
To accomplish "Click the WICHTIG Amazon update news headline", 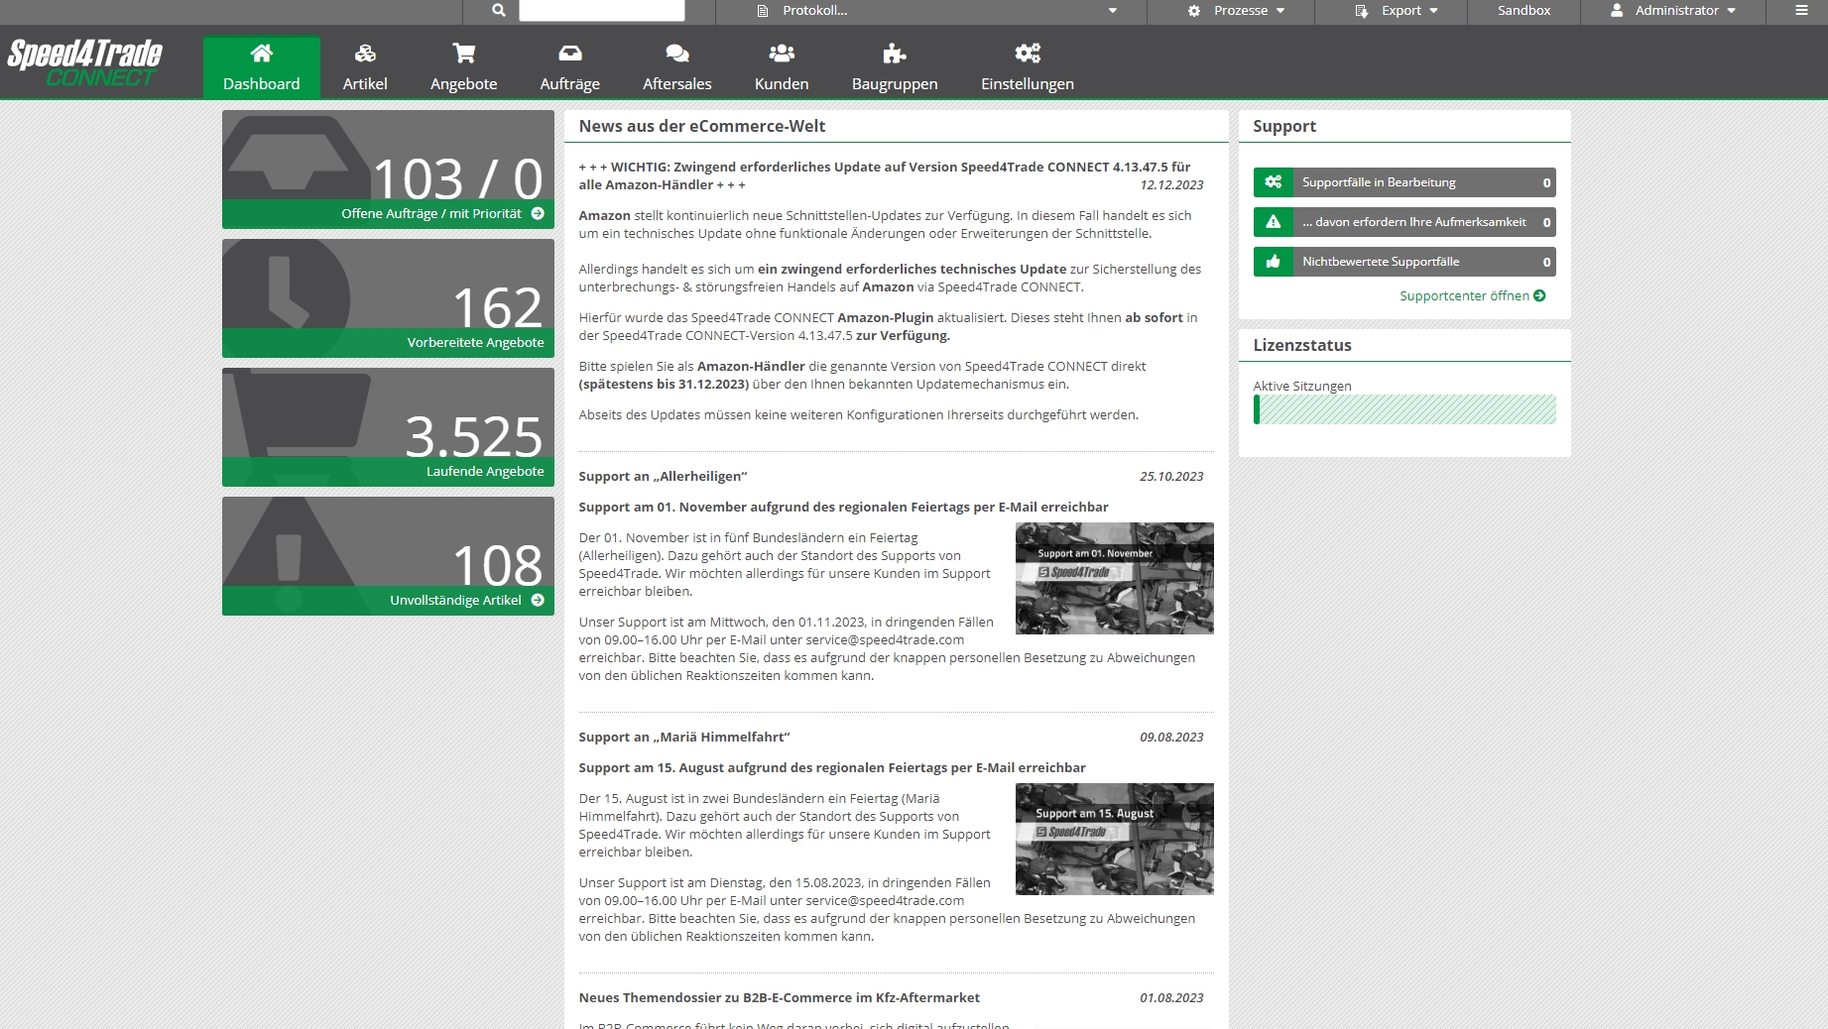I will [x=885, y=176].
